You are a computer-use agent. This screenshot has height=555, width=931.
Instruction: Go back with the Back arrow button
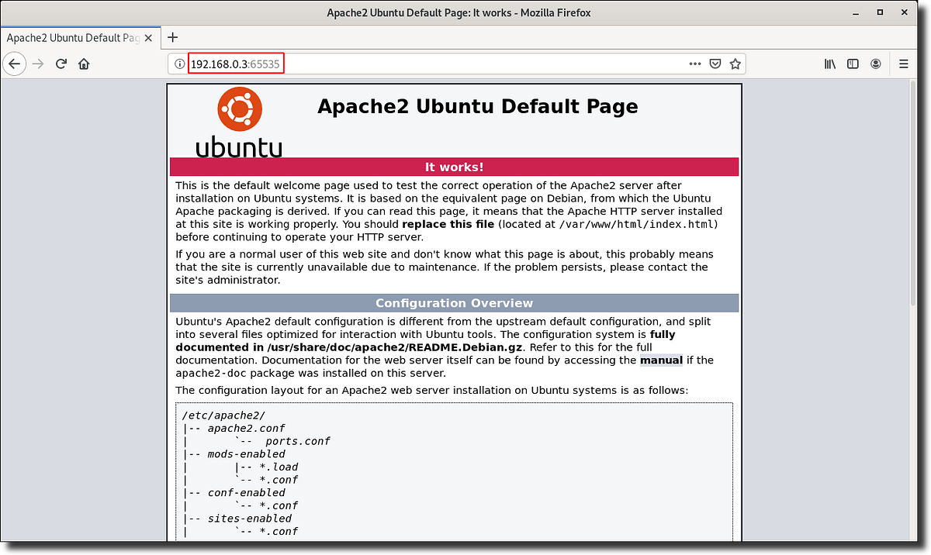pyautogui.click(x=15, y=64)
